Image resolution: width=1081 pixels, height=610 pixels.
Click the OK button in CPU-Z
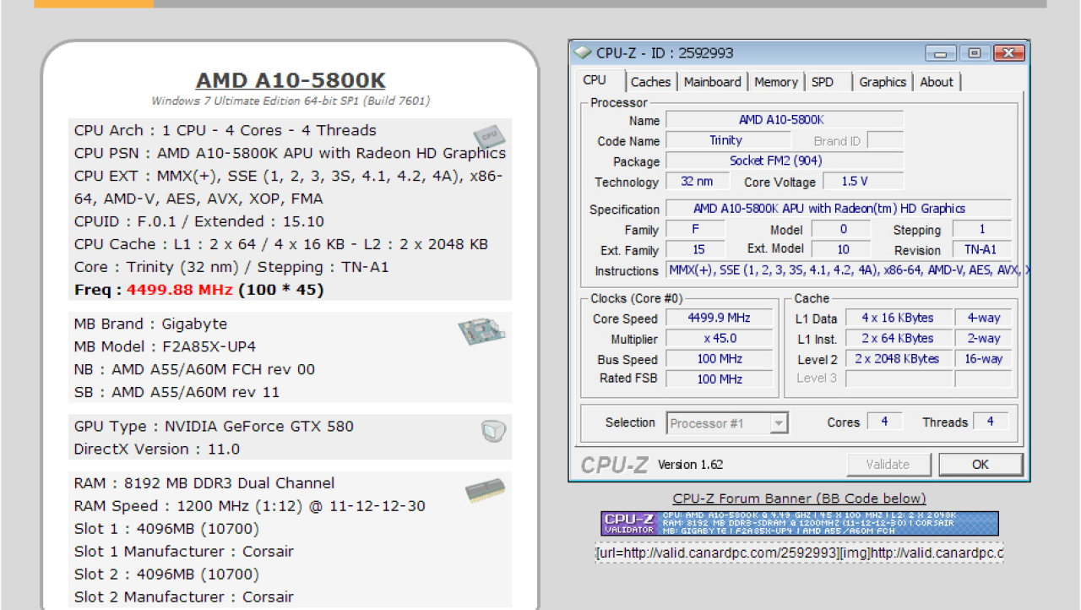click(981, 464)
